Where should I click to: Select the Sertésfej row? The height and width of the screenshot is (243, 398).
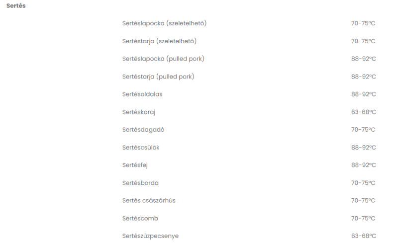(x=135, y=165)
